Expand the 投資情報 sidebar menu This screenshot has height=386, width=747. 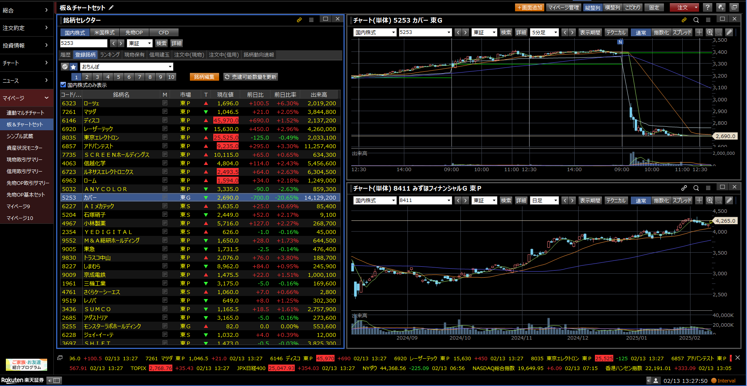click(x=27, y=45)
